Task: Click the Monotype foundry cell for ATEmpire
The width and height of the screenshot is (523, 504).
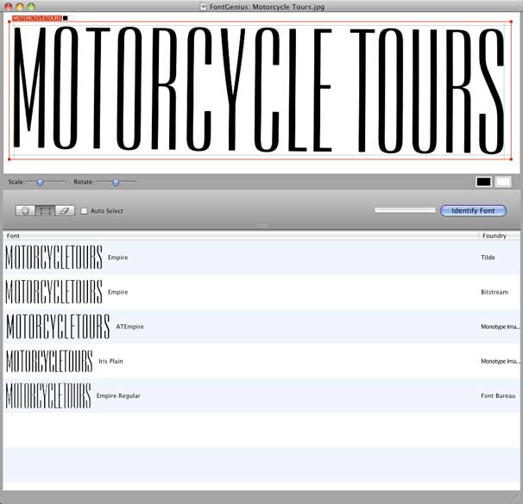Action: [x=500, y=327]
